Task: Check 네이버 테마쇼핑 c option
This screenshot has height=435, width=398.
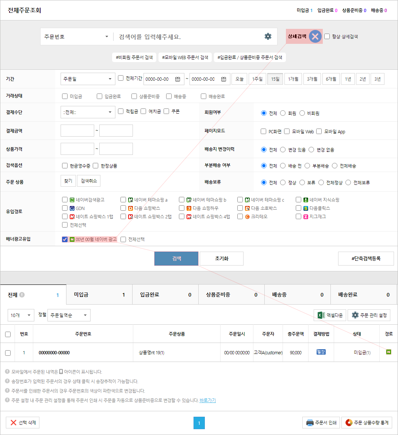Action: click(x=240, y=200)
